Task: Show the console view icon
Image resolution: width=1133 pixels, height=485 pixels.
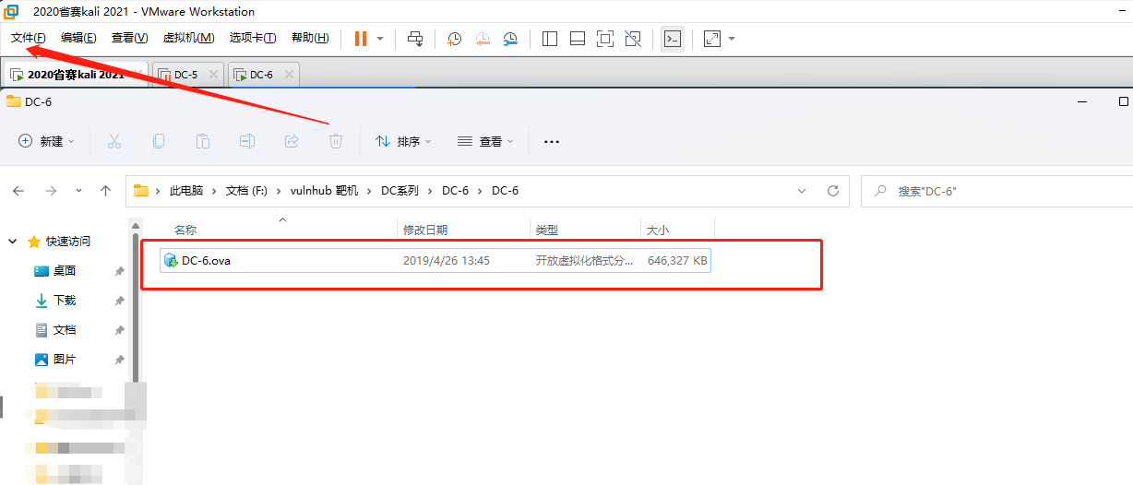Action: click(x=673, y=39)
